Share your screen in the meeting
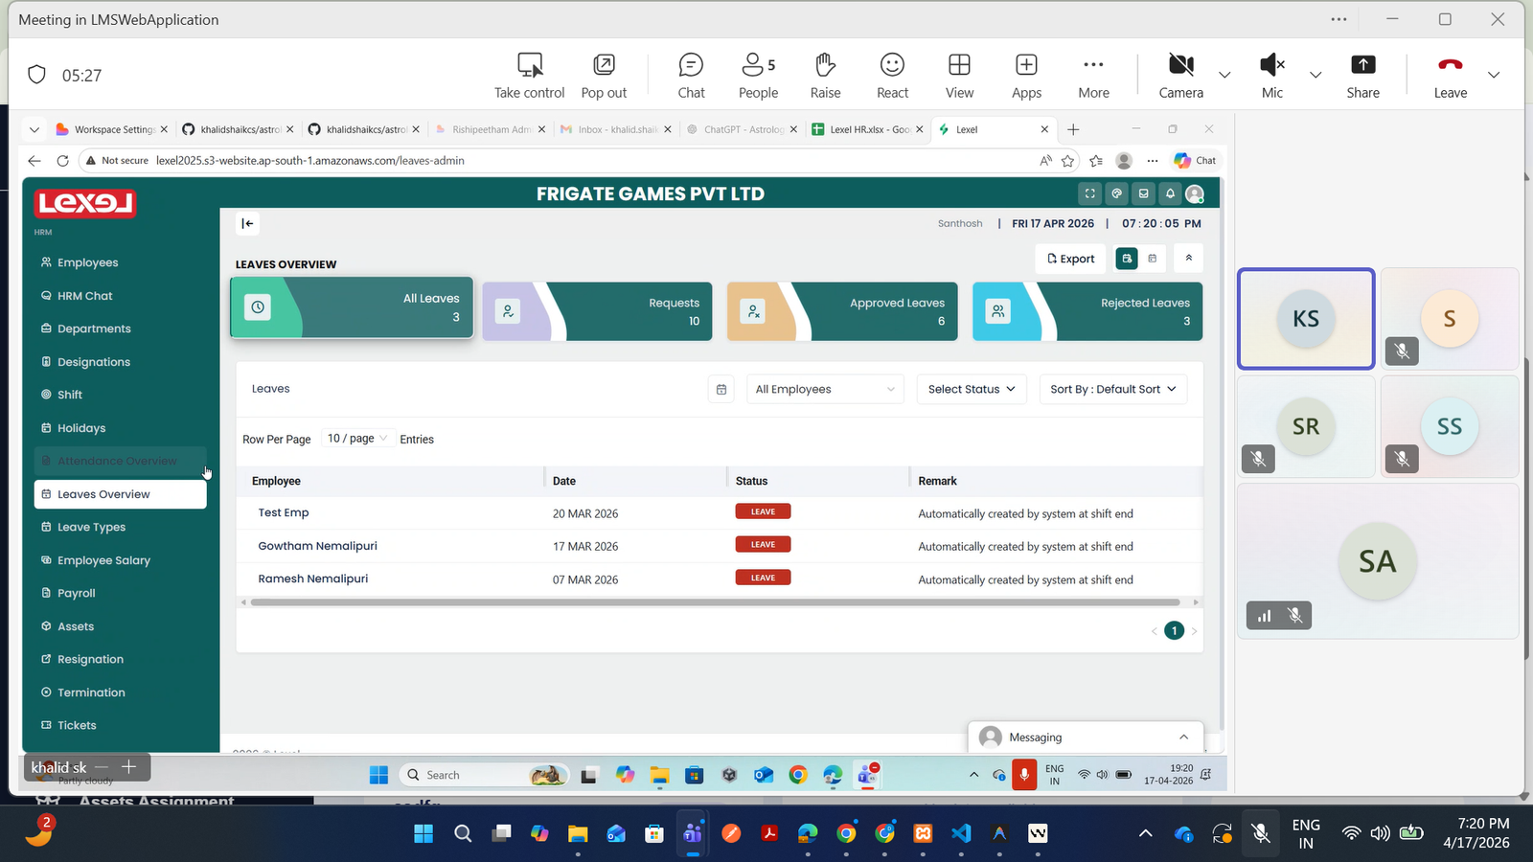The image size is (1533, 862). [x=1362, y=75]
